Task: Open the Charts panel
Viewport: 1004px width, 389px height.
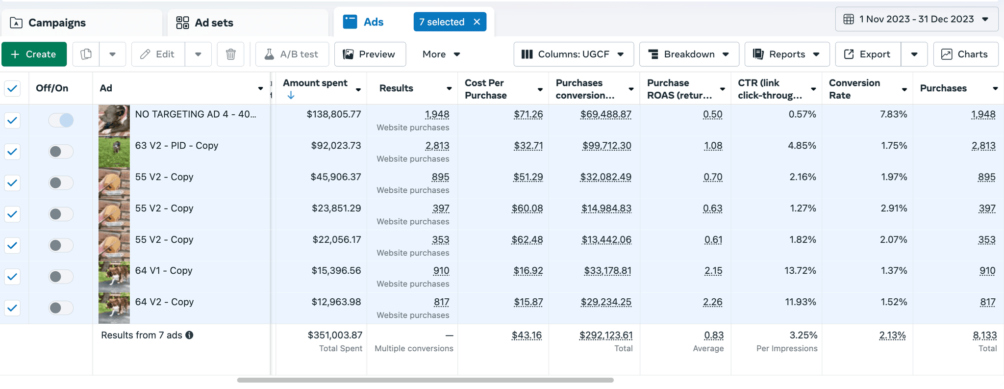Action: click(966, 54)
